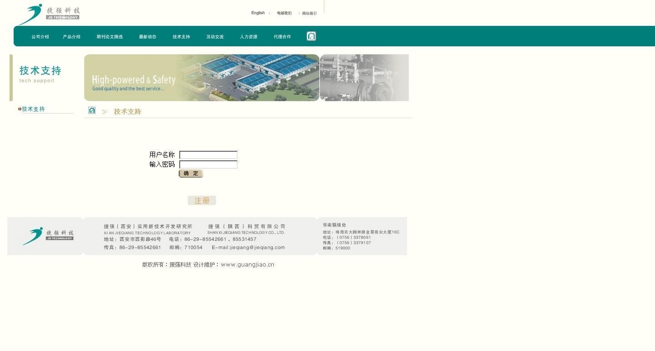This screenshot has height=351, width=655.
Task: Go to 最新动态 in the navigation bar
Action: click(x=147, y=37)
